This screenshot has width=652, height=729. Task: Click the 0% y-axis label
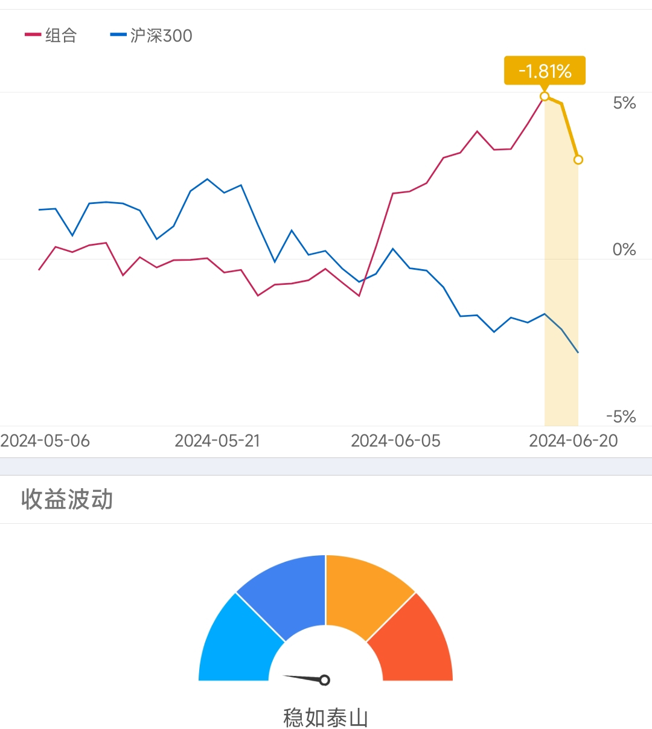point(624,250)
